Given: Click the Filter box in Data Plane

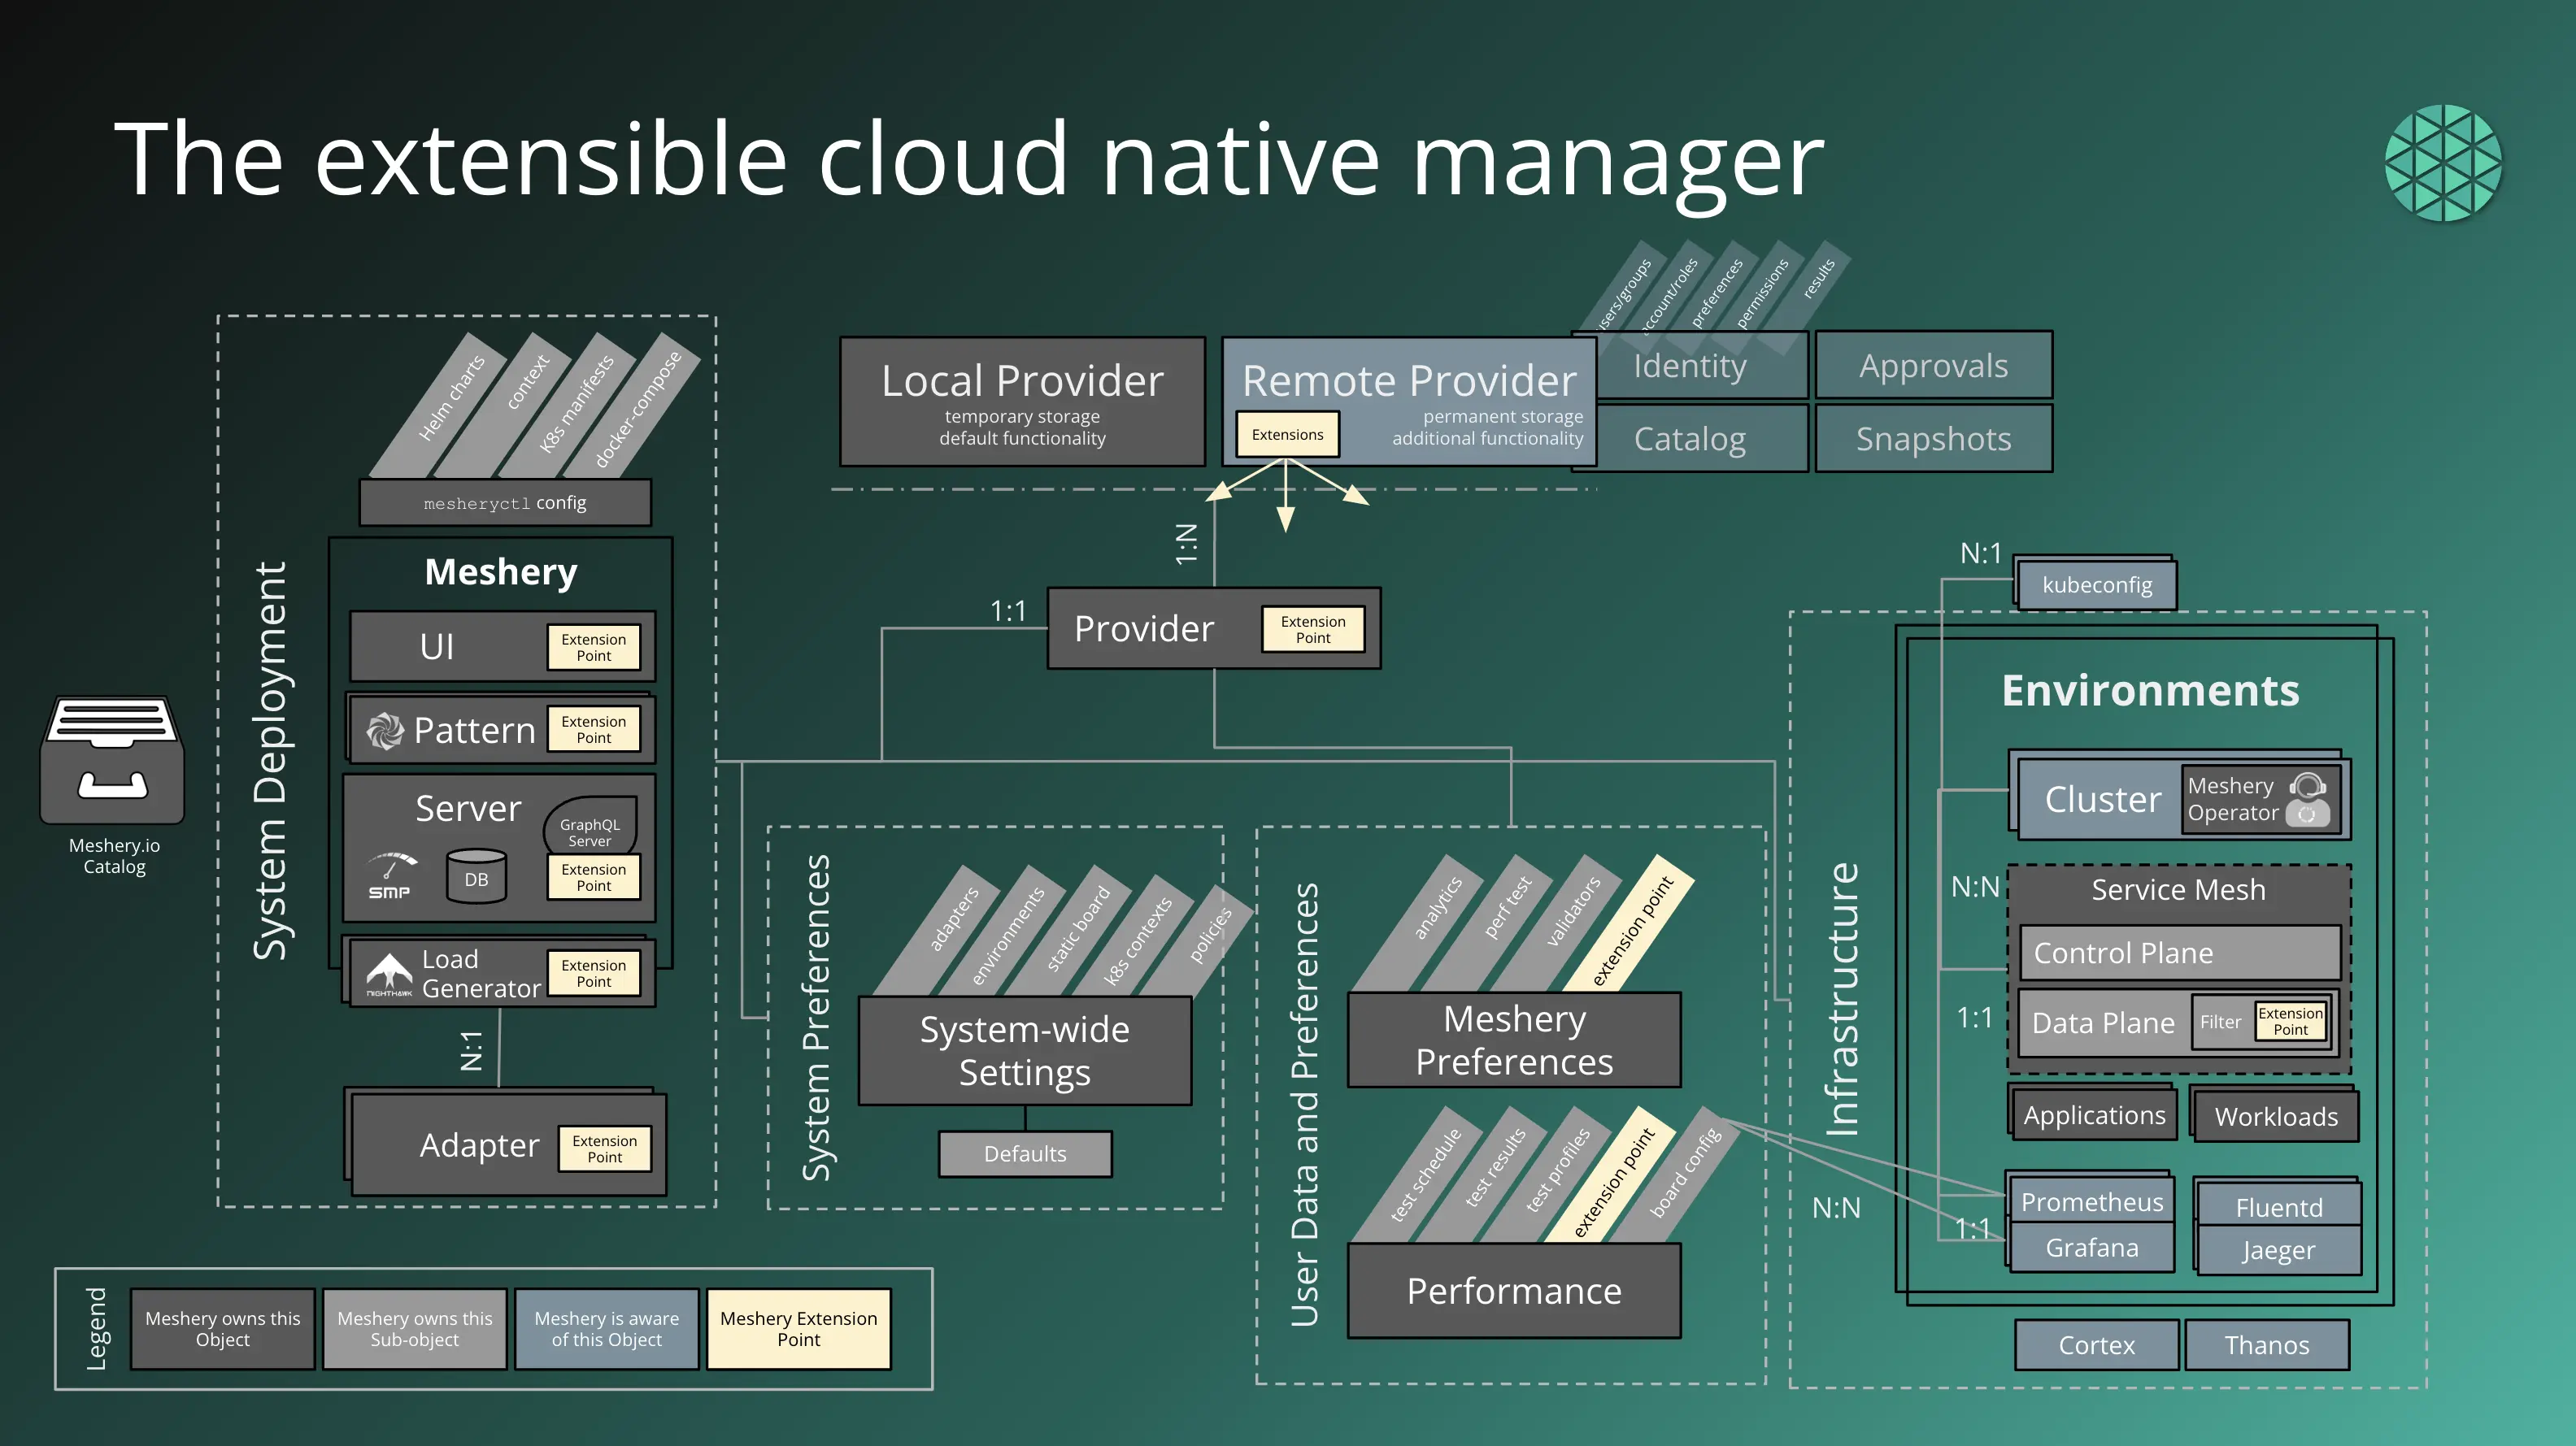Looking at the screenshot, I should [2220, 1021].
